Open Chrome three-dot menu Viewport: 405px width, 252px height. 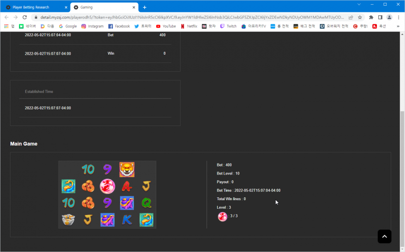(398, 17)
